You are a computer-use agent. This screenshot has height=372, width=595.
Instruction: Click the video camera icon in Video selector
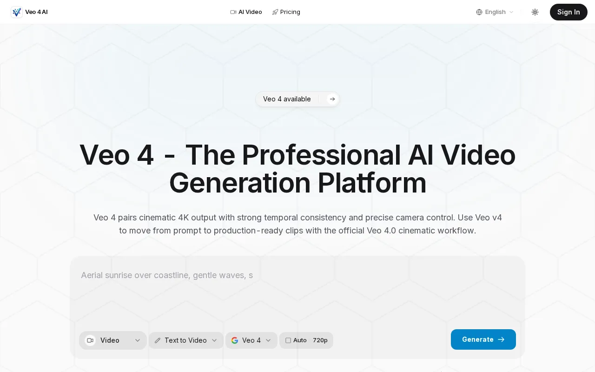[x=90, y=340]
